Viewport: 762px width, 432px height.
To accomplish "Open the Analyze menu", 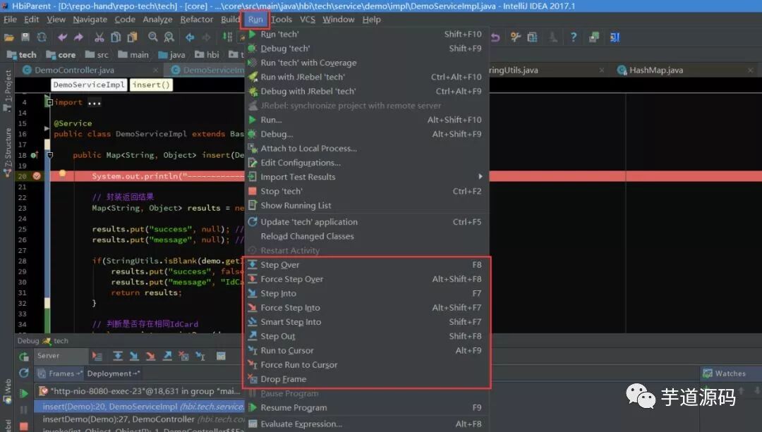I will tap(157, 20).
